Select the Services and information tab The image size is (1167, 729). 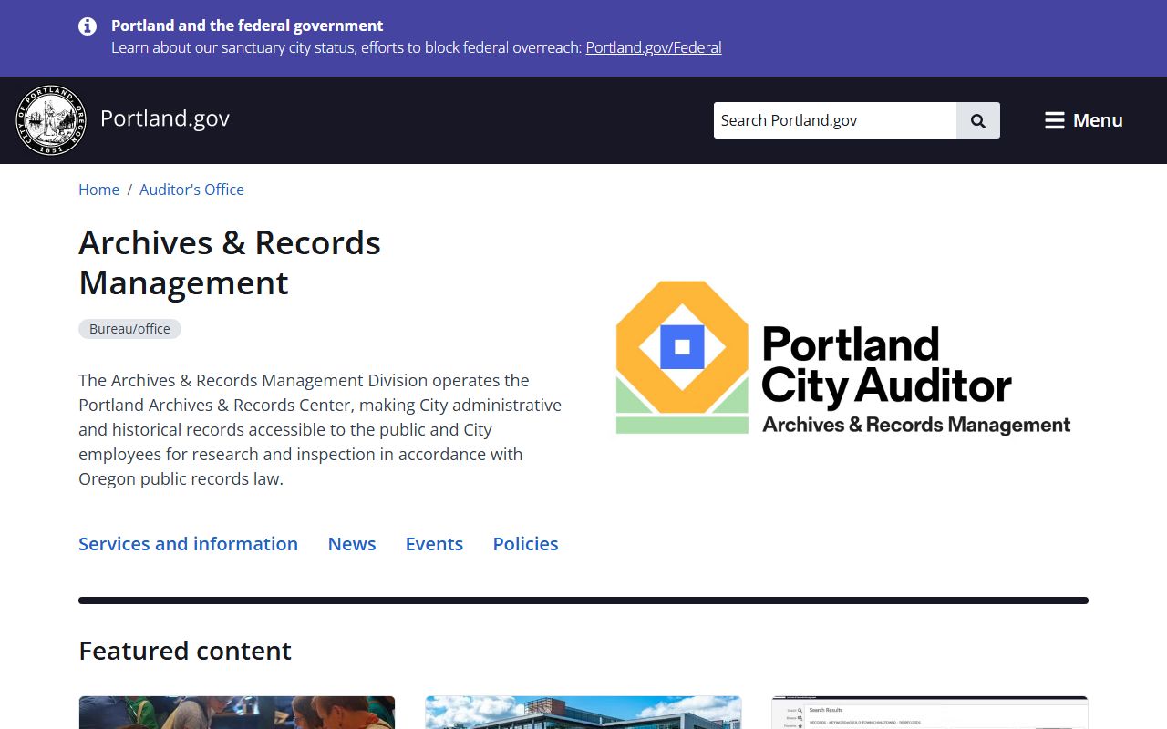click(188, 544)
